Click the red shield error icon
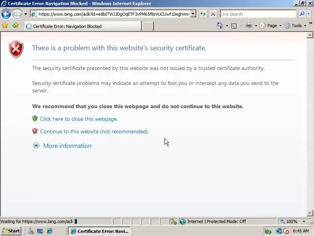This screenshot has height=236, width=314. coord(16,49)
